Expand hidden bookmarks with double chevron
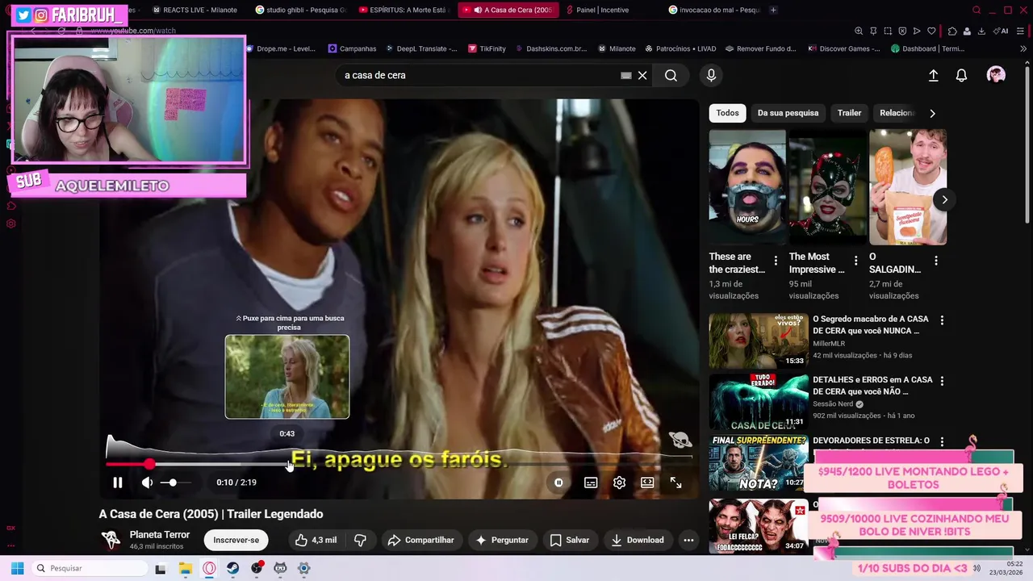Screen dimensions: 1033x581 pos(1023,48)
